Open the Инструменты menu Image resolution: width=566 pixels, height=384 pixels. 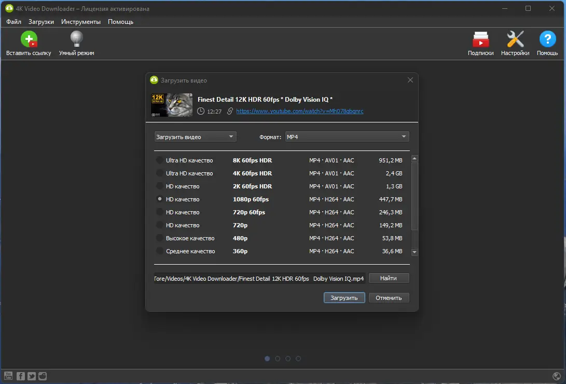[x=81, y=22]
